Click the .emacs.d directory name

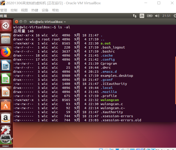coord(109,72)
